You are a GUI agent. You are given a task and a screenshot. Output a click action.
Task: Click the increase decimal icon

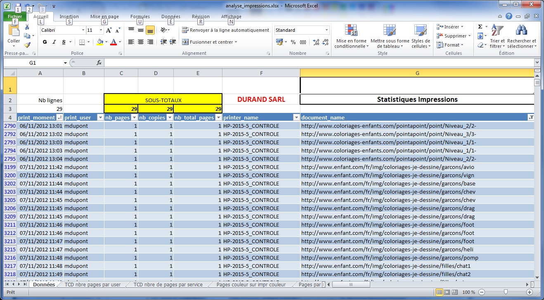point(316,42)
